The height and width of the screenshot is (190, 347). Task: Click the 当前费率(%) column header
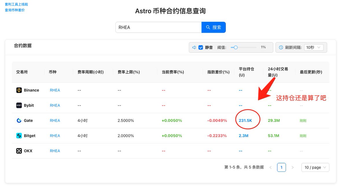click(x=173, y=72)
